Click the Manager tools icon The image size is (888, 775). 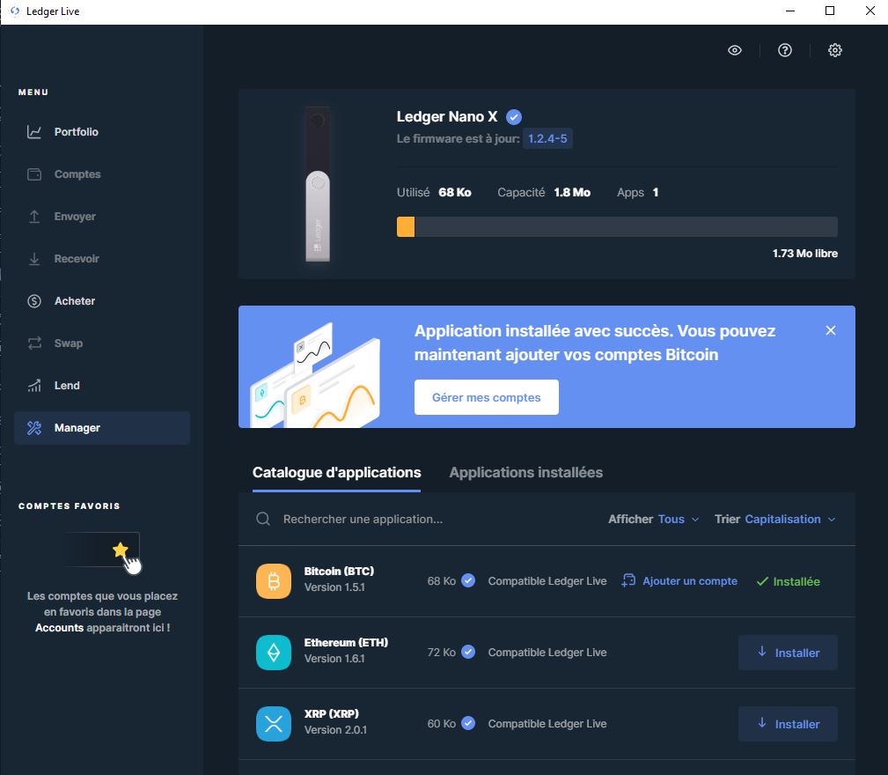(x=34, y=428)
